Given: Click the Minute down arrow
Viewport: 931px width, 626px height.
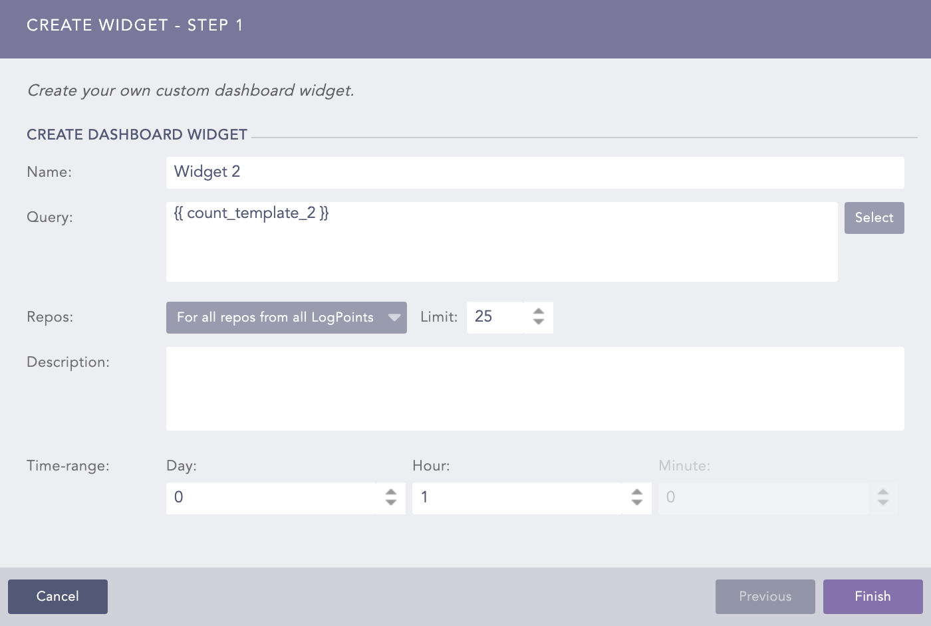Looking at the screenshot, I should [883, 503].
